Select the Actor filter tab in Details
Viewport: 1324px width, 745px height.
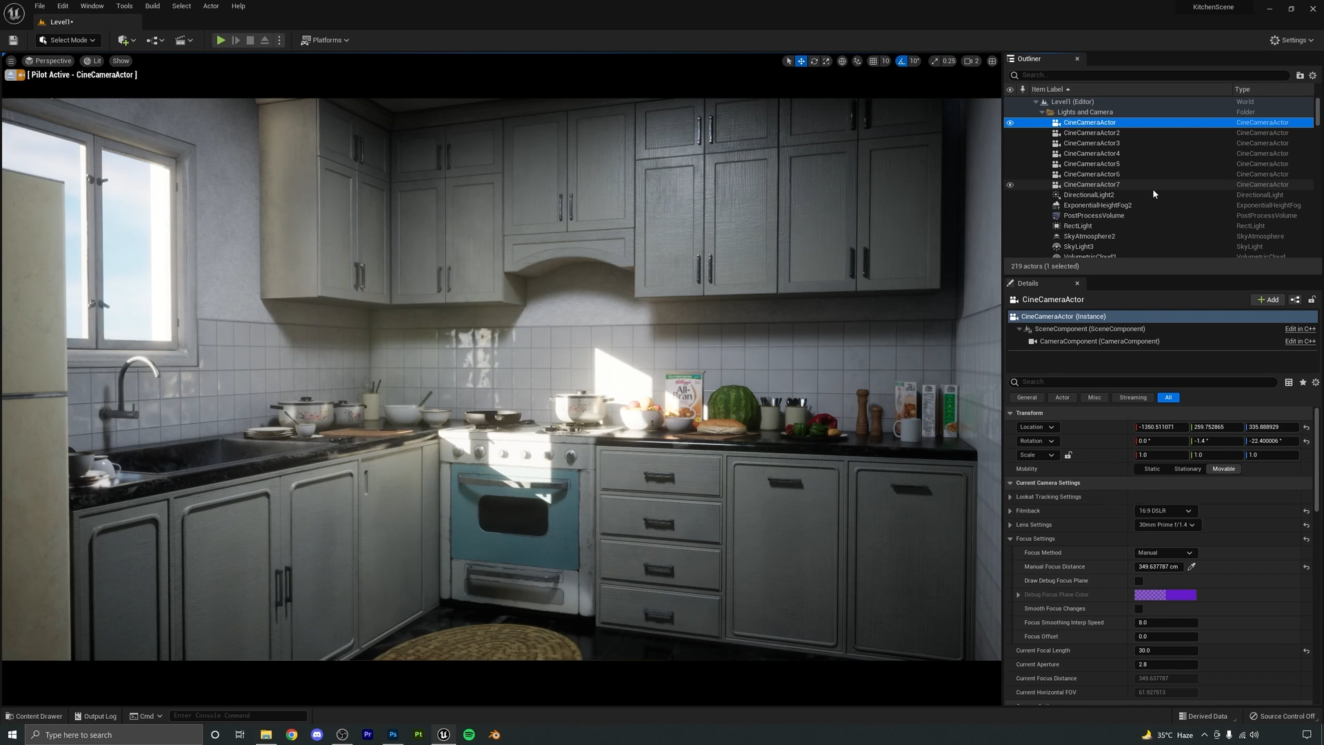point(1063,398)
